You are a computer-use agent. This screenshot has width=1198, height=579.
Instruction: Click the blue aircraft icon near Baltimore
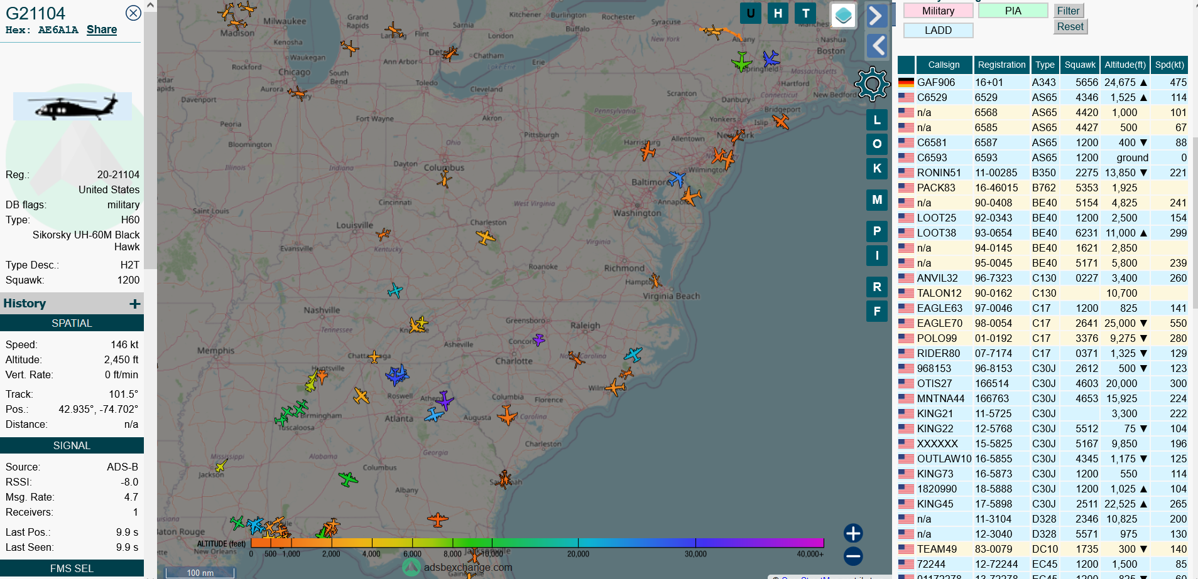(677, 179)
